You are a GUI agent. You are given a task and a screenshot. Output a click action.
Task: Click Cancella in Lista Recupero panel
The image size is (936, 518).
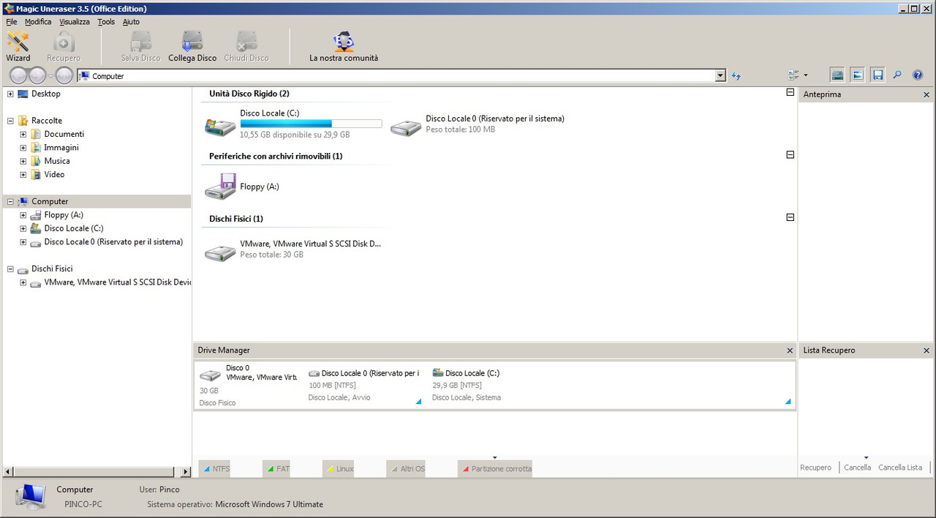(x=857, y=468)
